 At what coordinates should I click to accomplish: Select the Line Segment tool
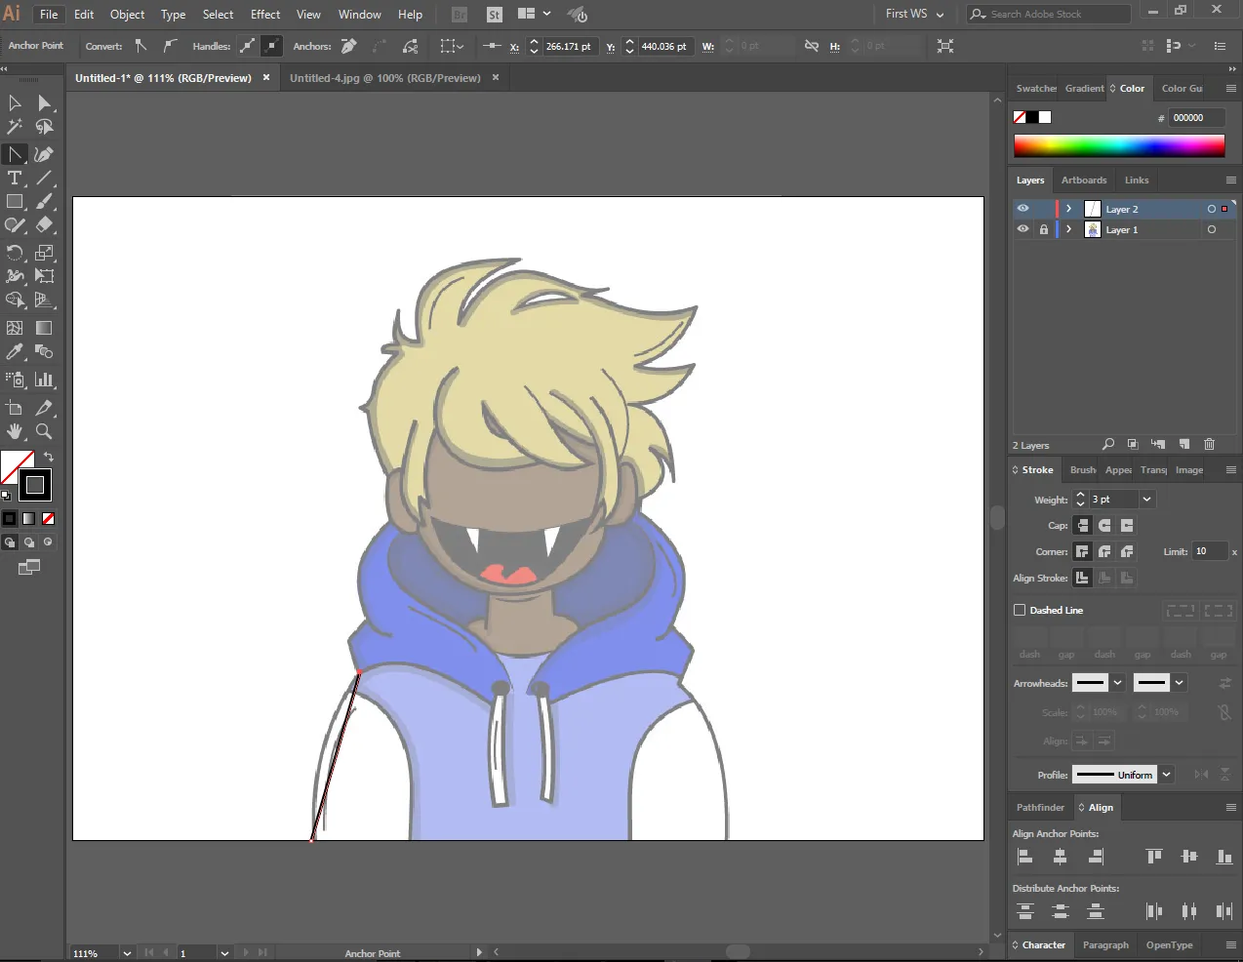pos(44,179)
